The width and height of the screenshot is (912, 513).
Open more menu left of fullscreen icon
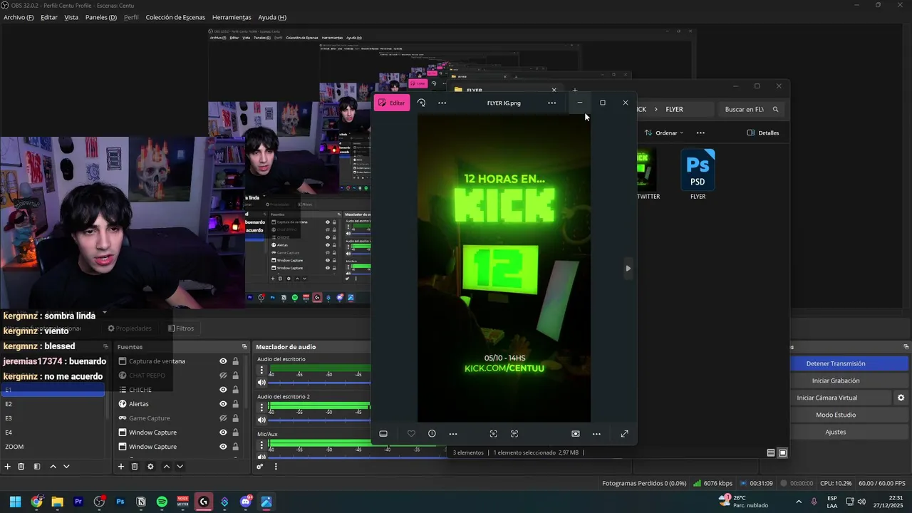tap(596, 434)
